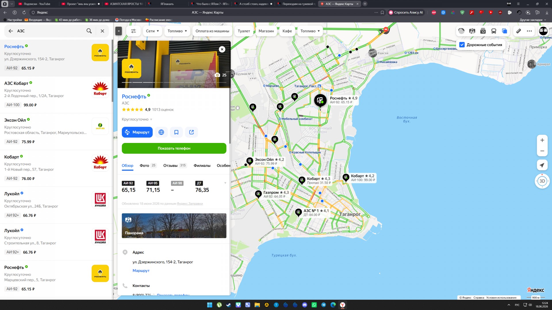Open the station website globe icon
Image resolution: width=552 pixels, height=310 pixels.
[161, 132]
